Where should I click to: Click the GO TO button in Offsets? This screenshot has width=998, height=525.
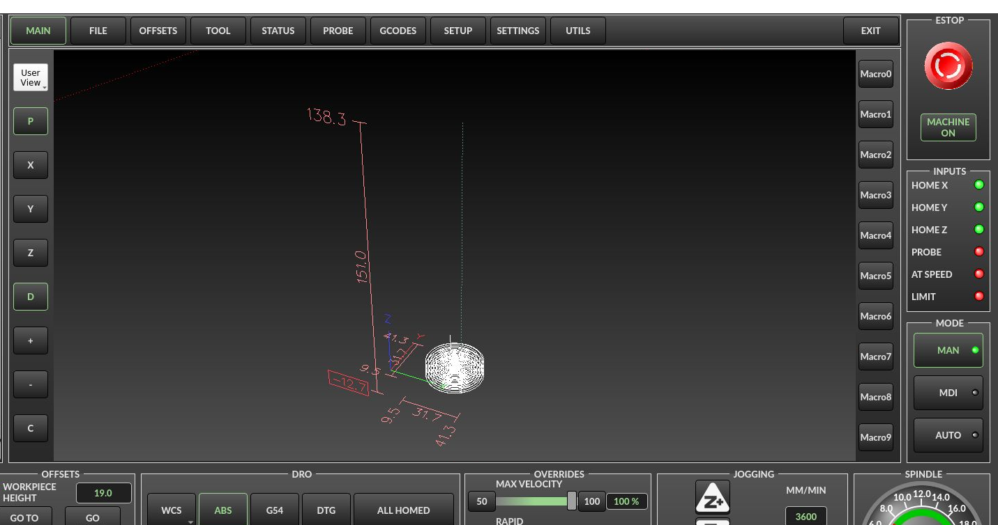click(x=24, y=517)
